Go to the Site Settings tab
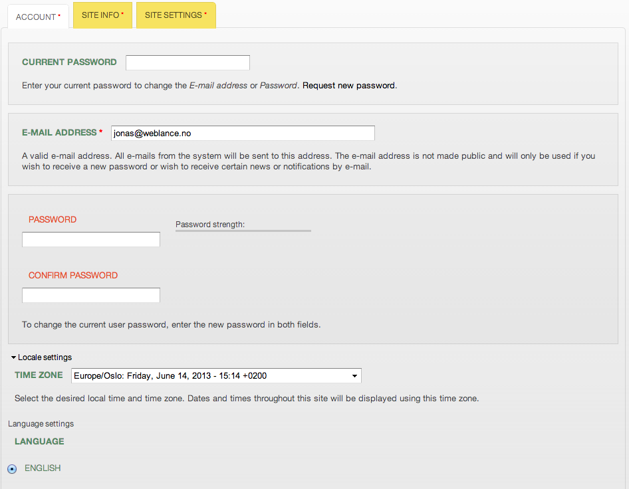629x489 pixels. click(x=176, y=15)
